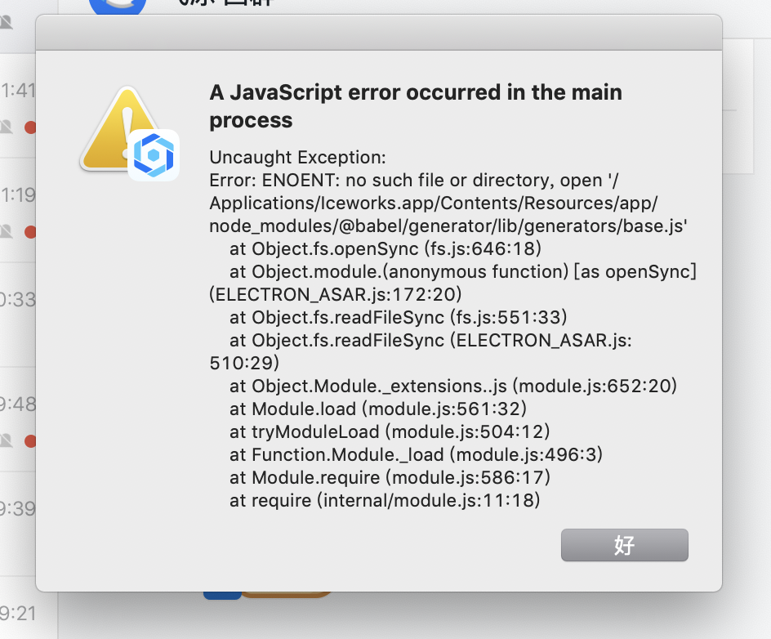Viewport: 771px width, 639px height.
Task: Click the dialog title about JavaScript error
Action: point(415,105)
